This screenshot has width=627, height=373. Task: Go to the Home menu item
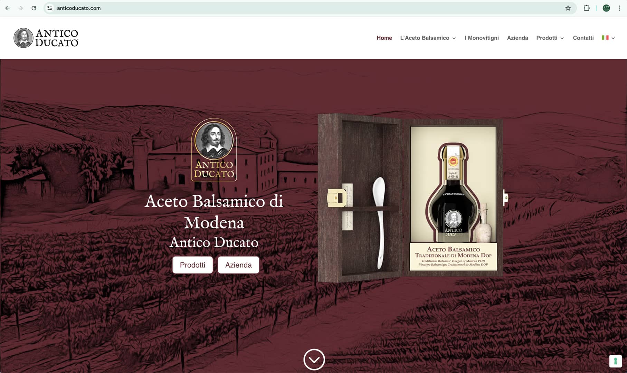click(x=384, y=38)
